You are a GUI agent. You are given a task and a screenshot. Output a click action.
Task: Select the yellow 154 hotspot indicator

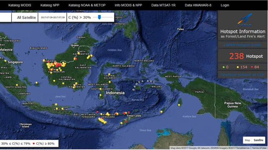tap(242, 67)
